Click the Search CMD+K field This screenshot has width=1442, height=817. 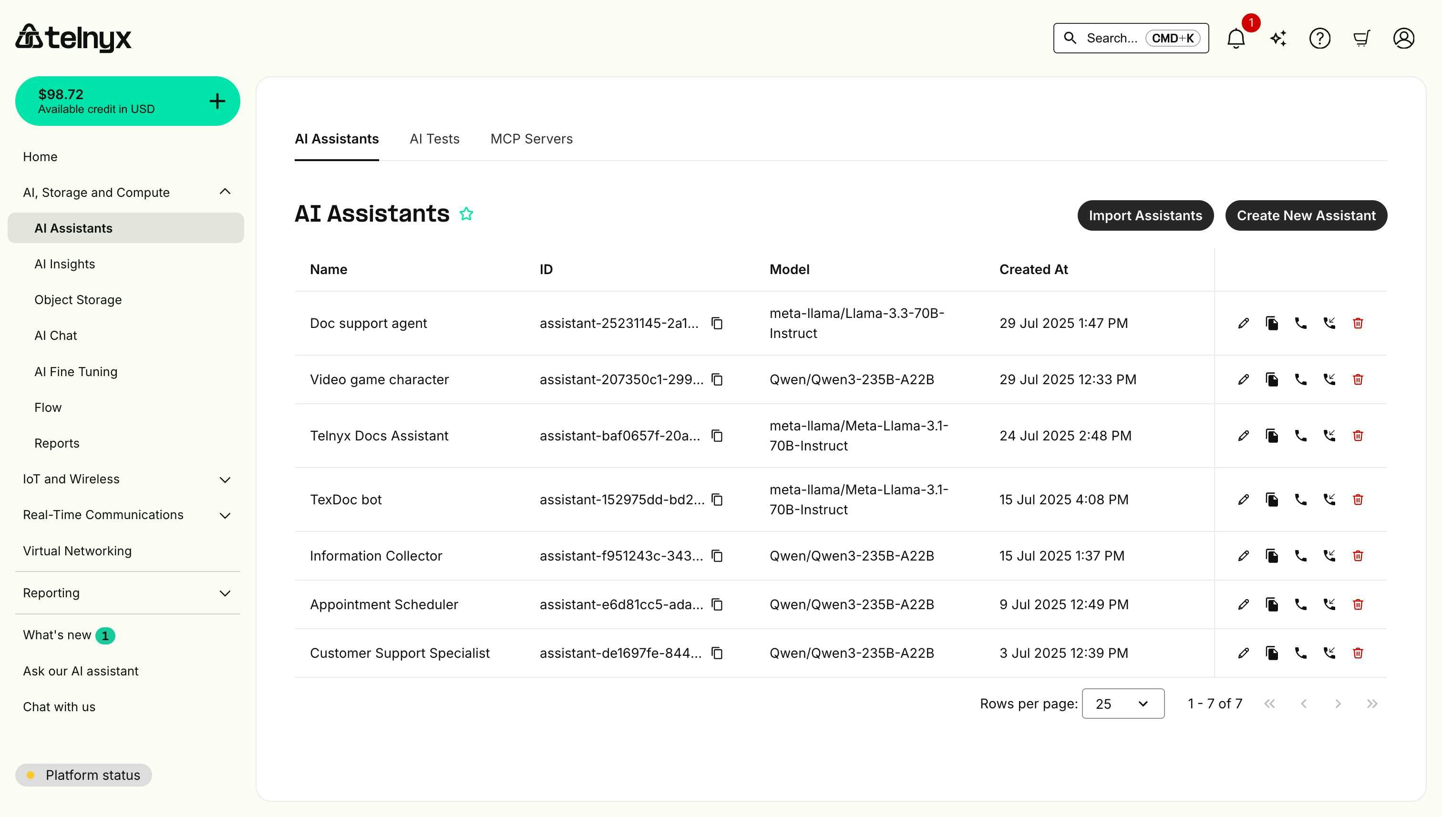(x=1130, y=38)
